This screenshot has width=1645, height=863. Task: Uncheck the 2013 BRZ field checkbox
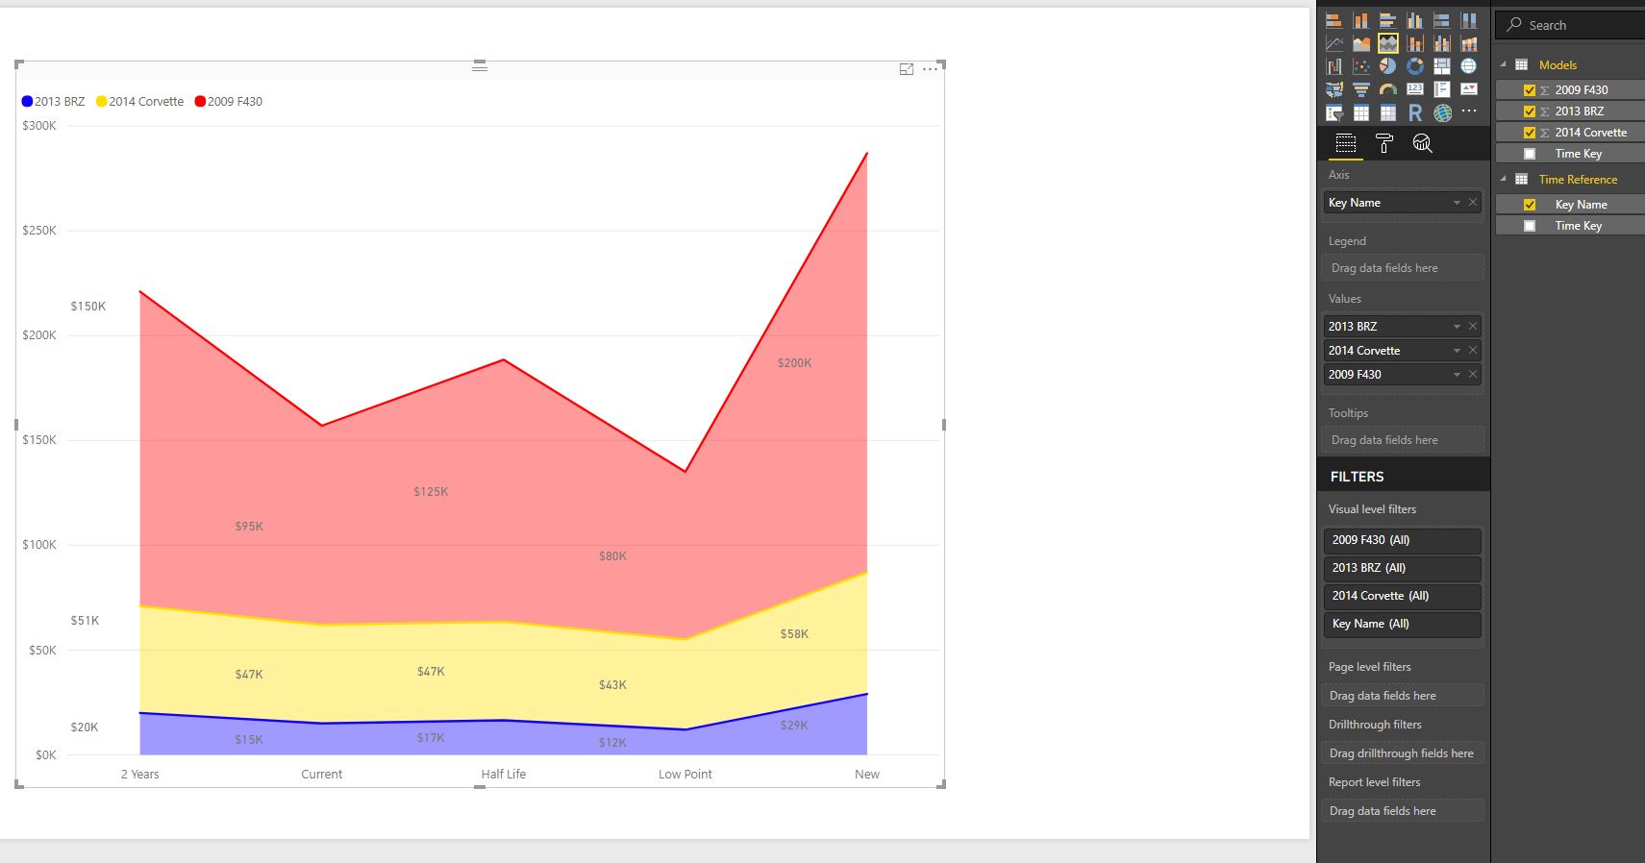pyautogui.click(x=1530, y=111)
